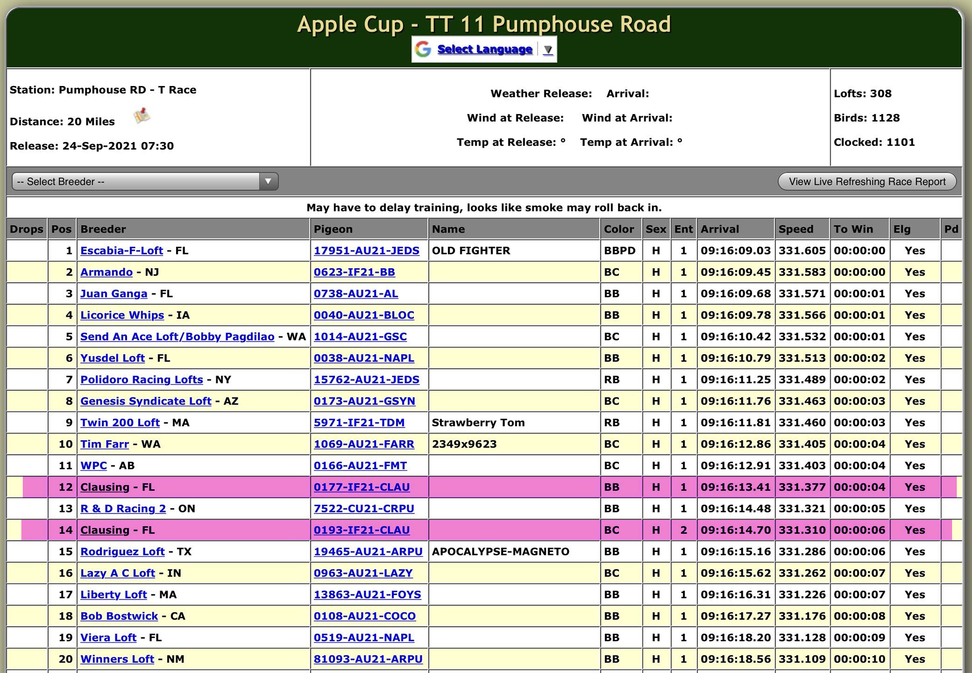
Task: Open pigeon 0177-IF21-CLAU in highlighted row
Action: pyautogui.click(x=362, y=487)
